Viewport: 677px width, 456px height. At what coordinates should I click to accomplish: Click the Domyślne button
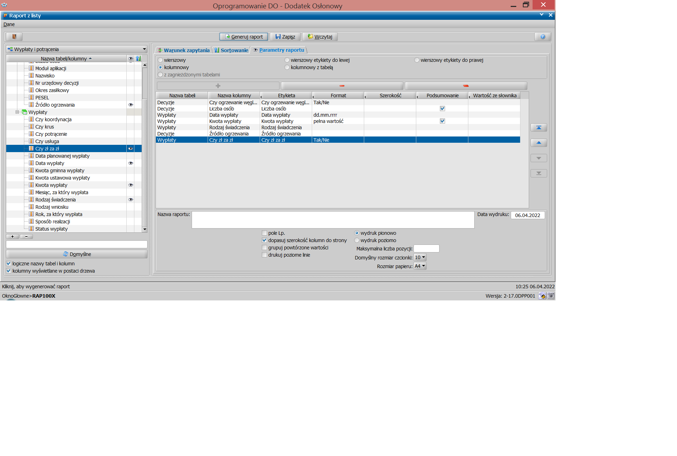(77, 254)
